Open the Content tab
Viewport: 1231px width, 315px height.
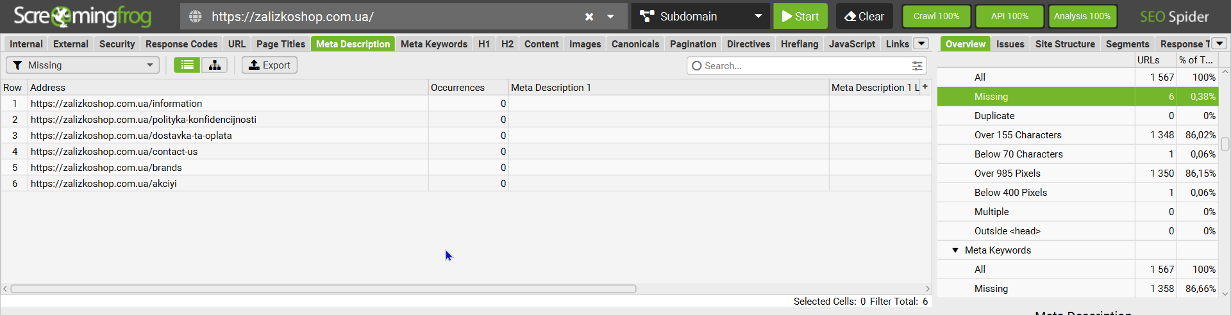pos(541,44)
